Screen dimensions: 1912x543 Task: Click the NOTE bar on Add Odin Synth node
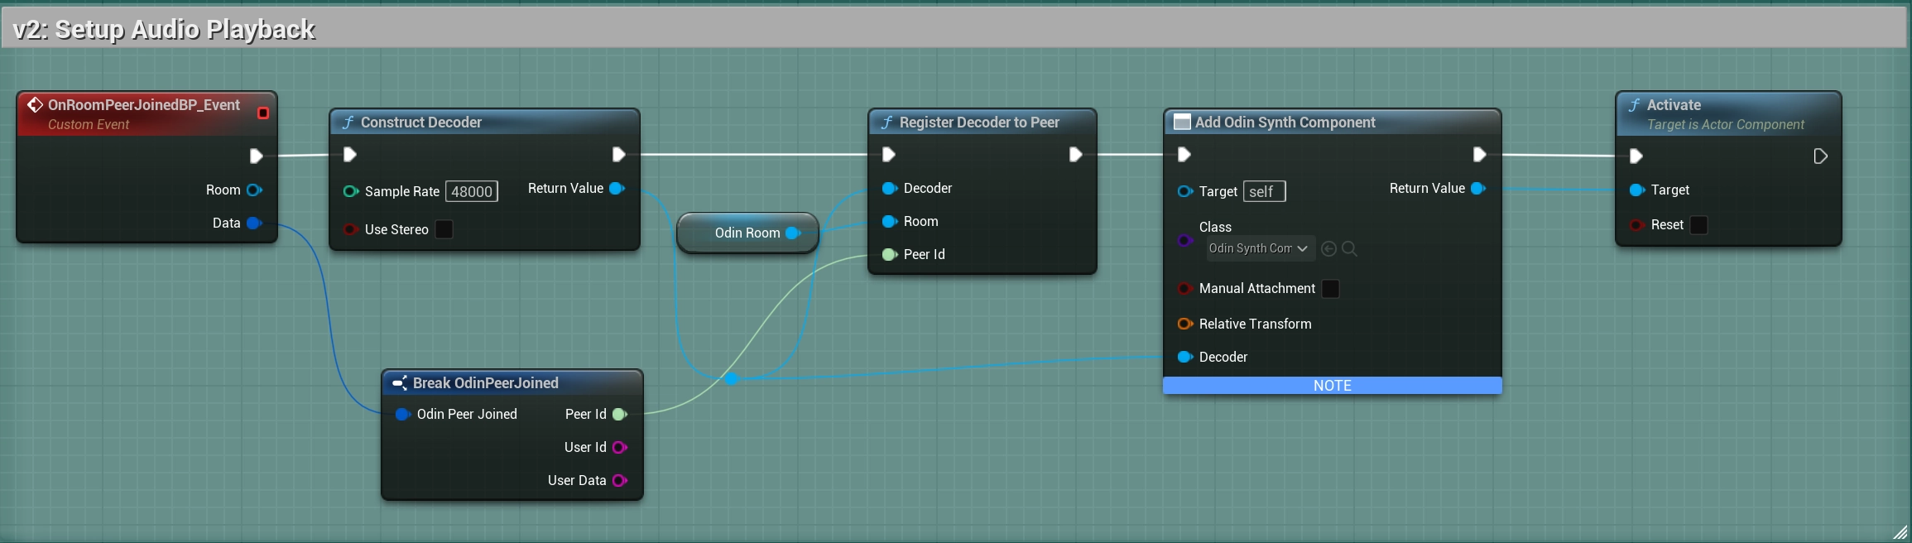1332,386
